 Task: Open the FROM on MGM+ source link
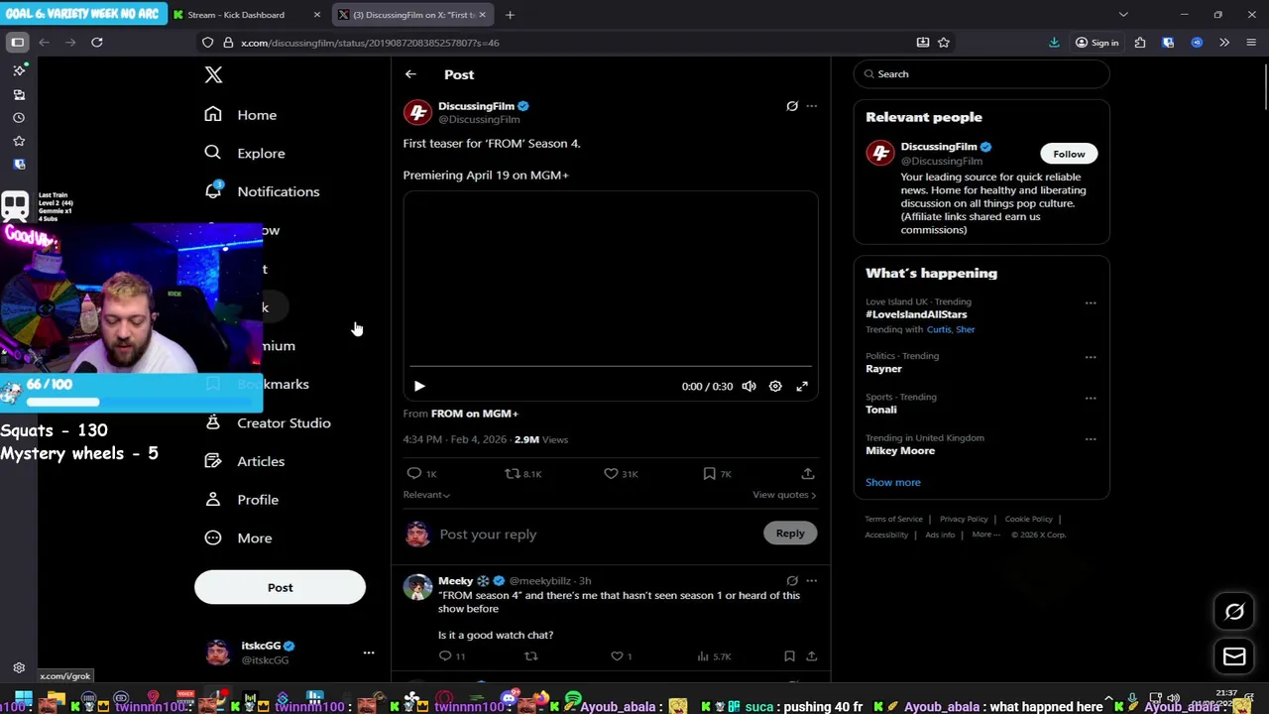(x=475, y=414)
